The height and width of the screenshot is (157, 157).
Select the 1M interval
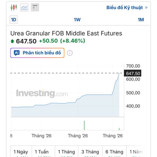(x=141, y=20)
